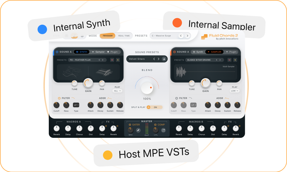The height and width of the screenshot is (172, 287).
Task: Toggle the orange Sound A power button
Action: point(174,52)
